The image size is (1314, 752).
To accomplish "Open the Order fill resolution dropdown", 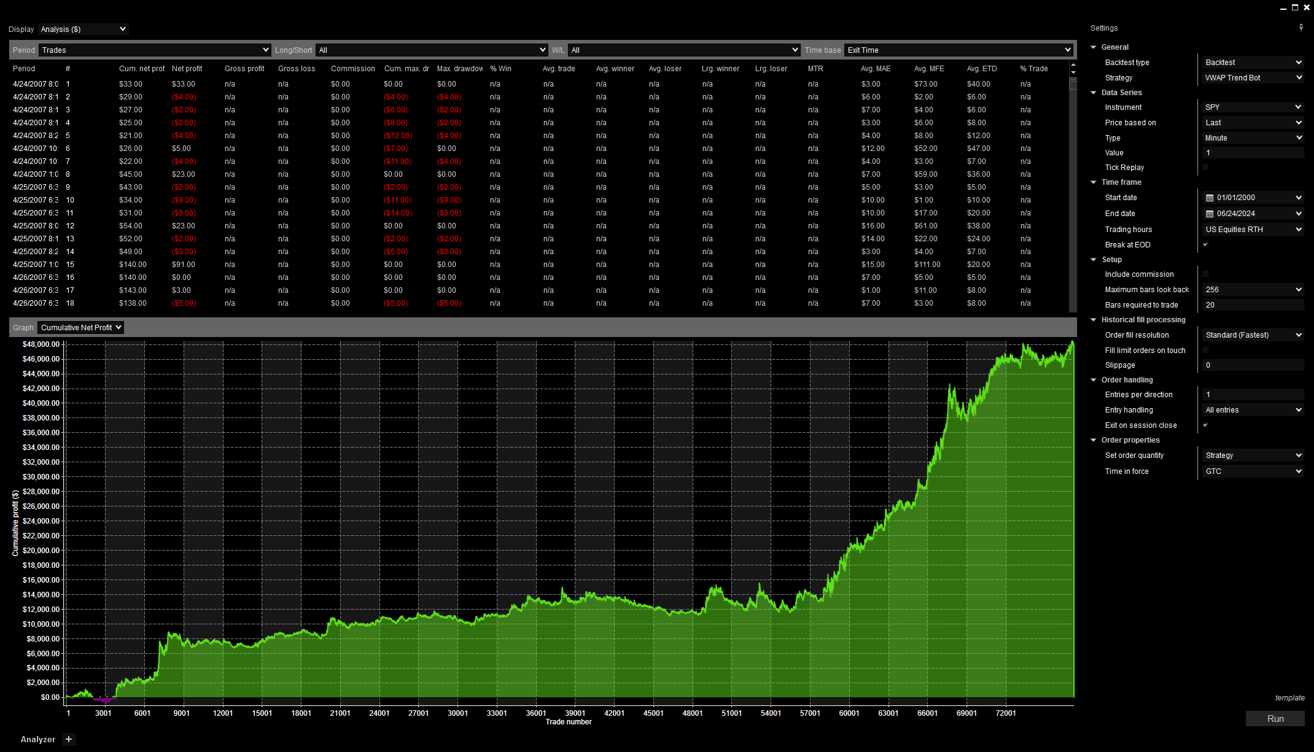I will 1253,335.
